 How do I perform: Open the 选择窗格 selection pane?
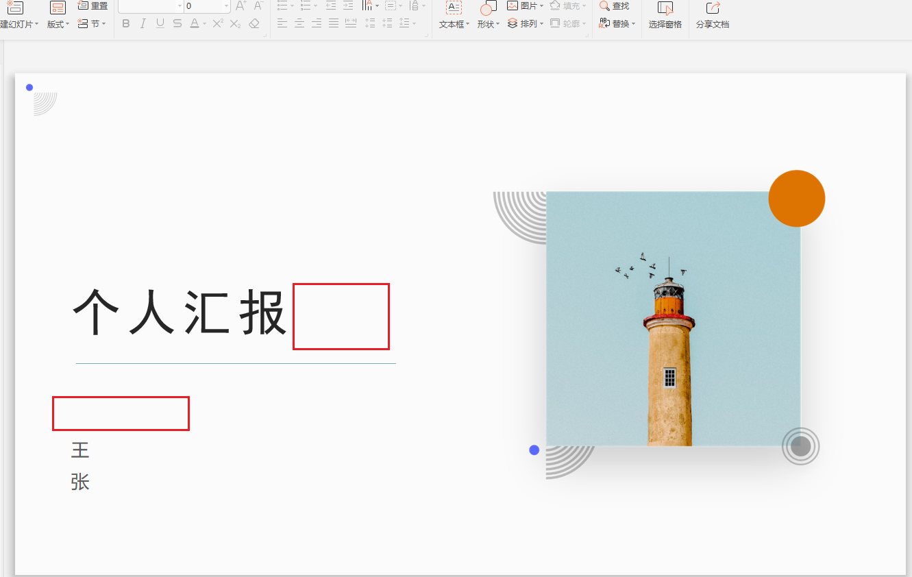(x=663, y=15)
